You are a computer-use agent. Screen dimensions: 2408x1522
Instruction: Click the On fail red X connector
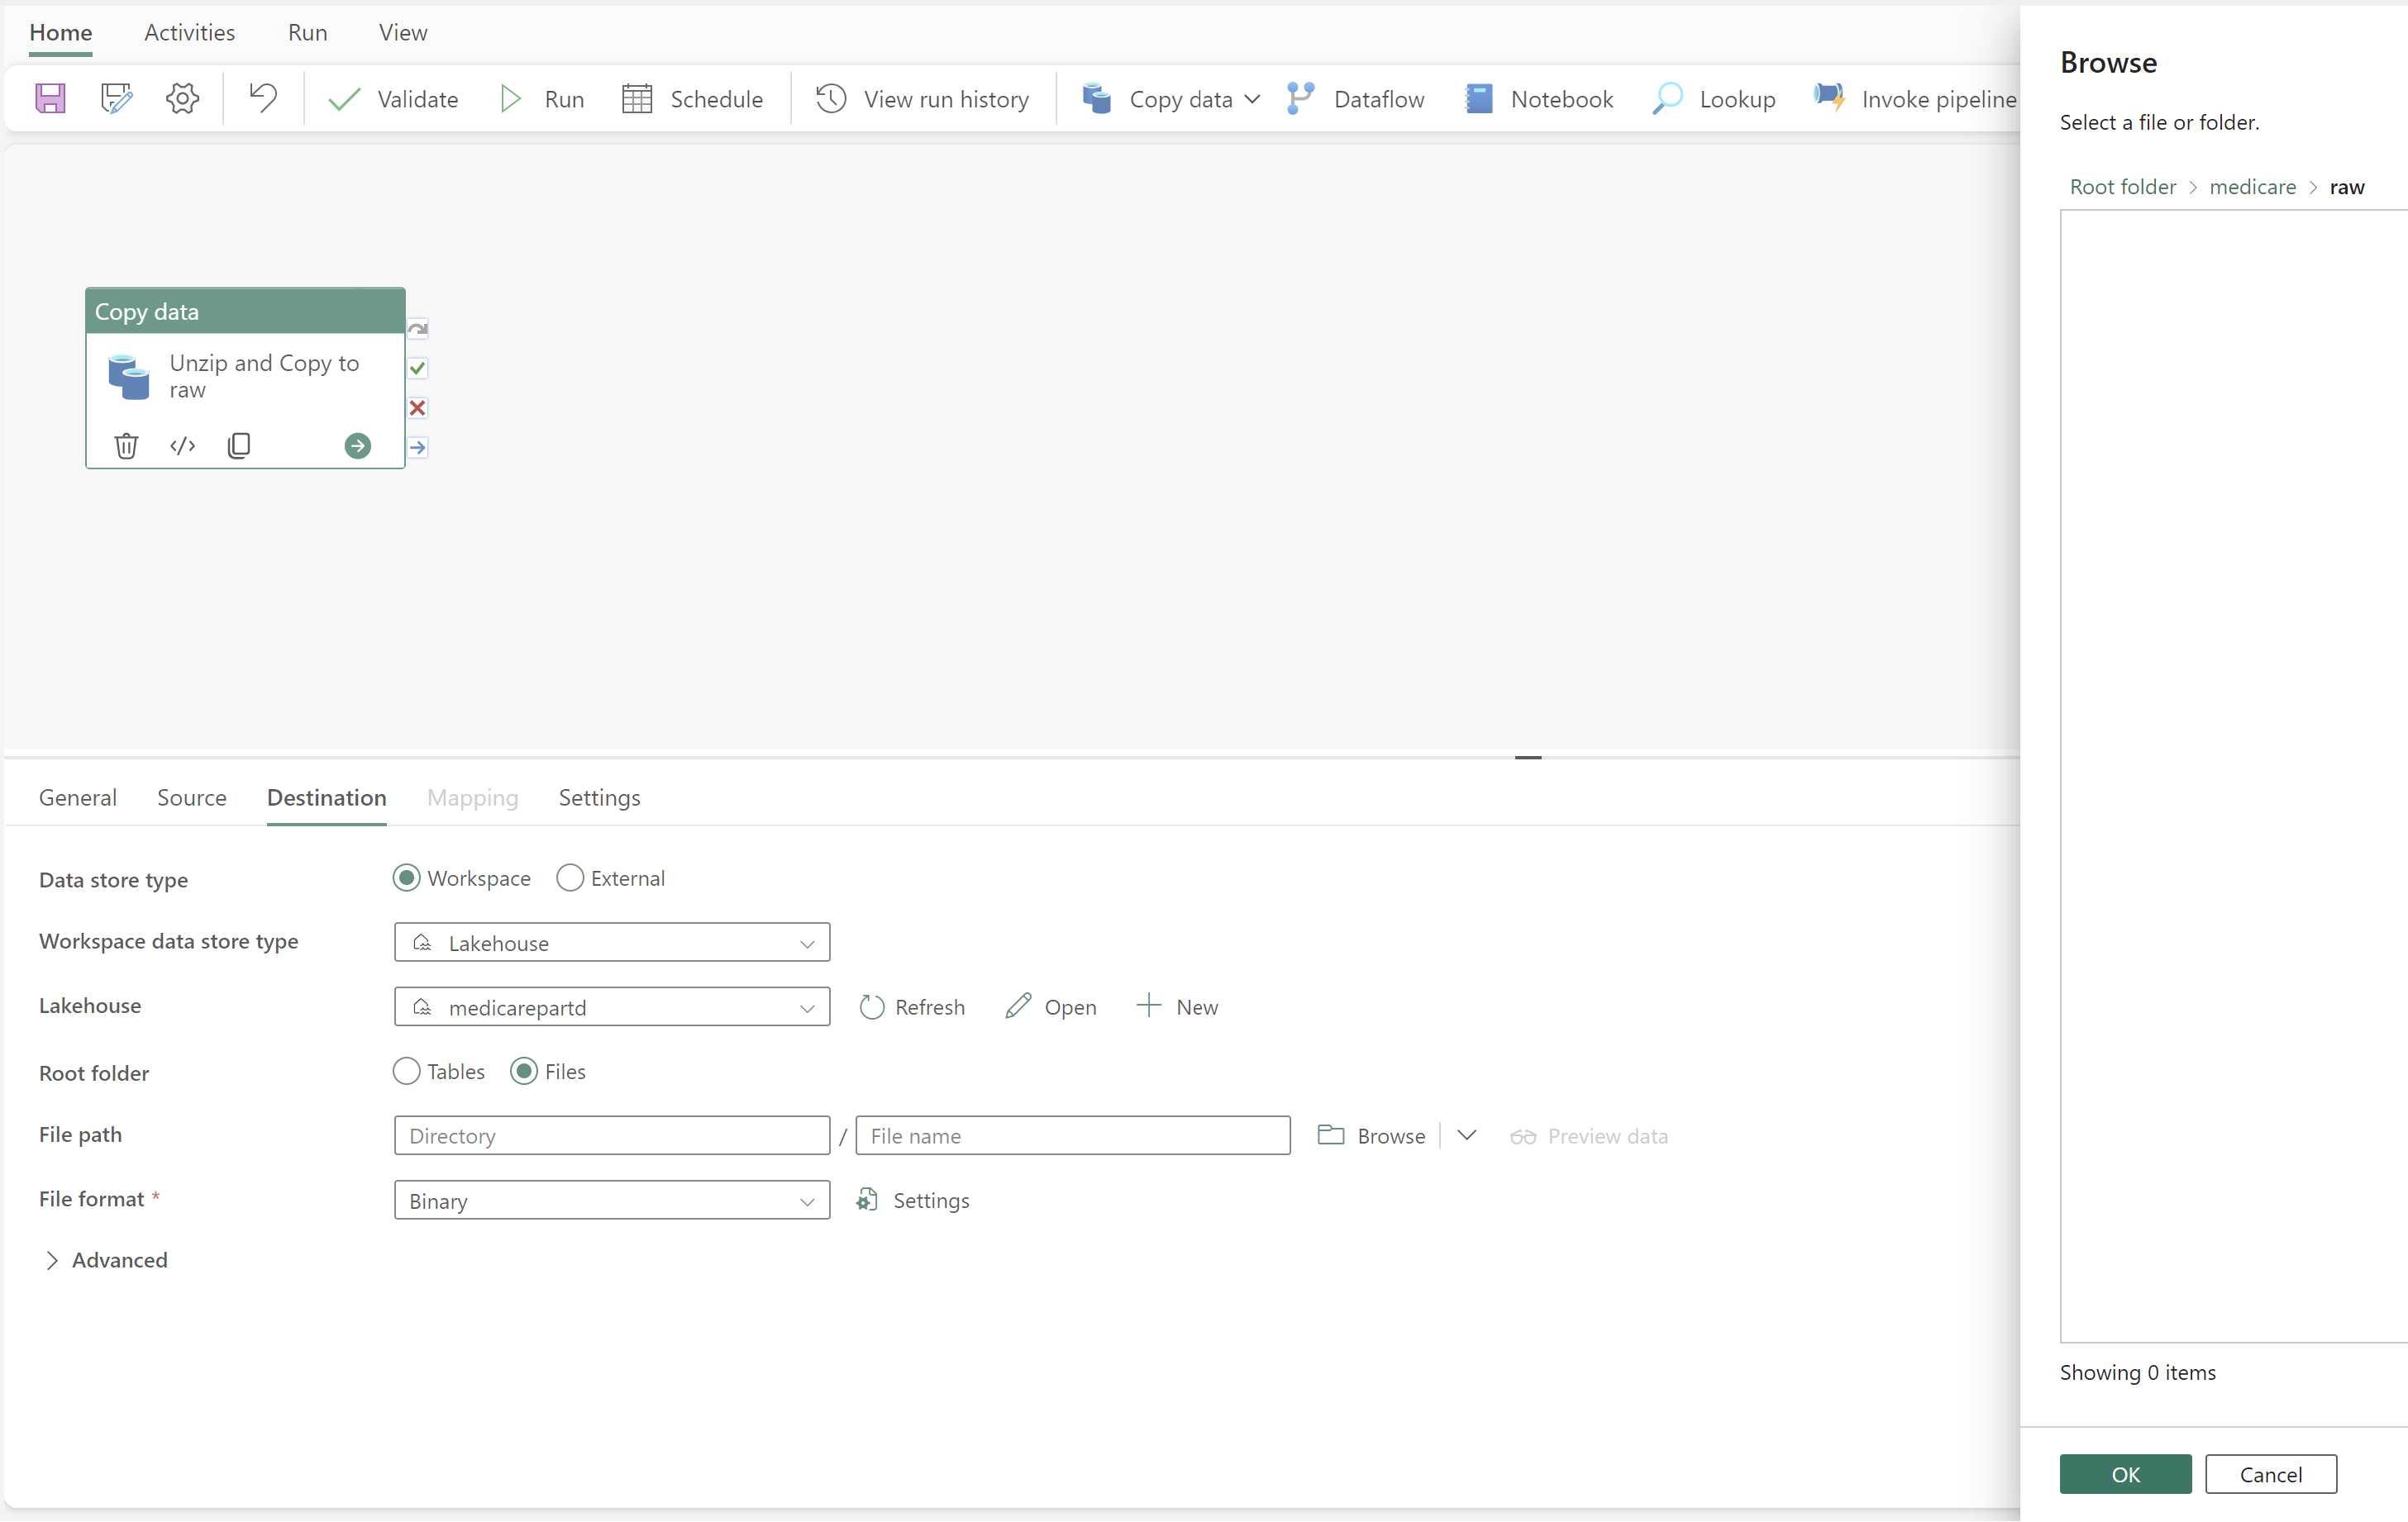click(x=418, y=407)
